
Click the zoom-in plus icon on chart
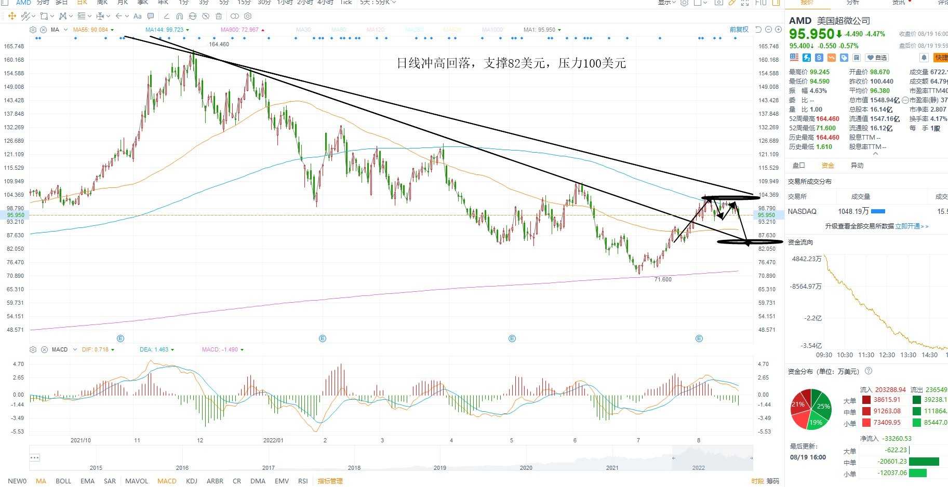[778, 30]
